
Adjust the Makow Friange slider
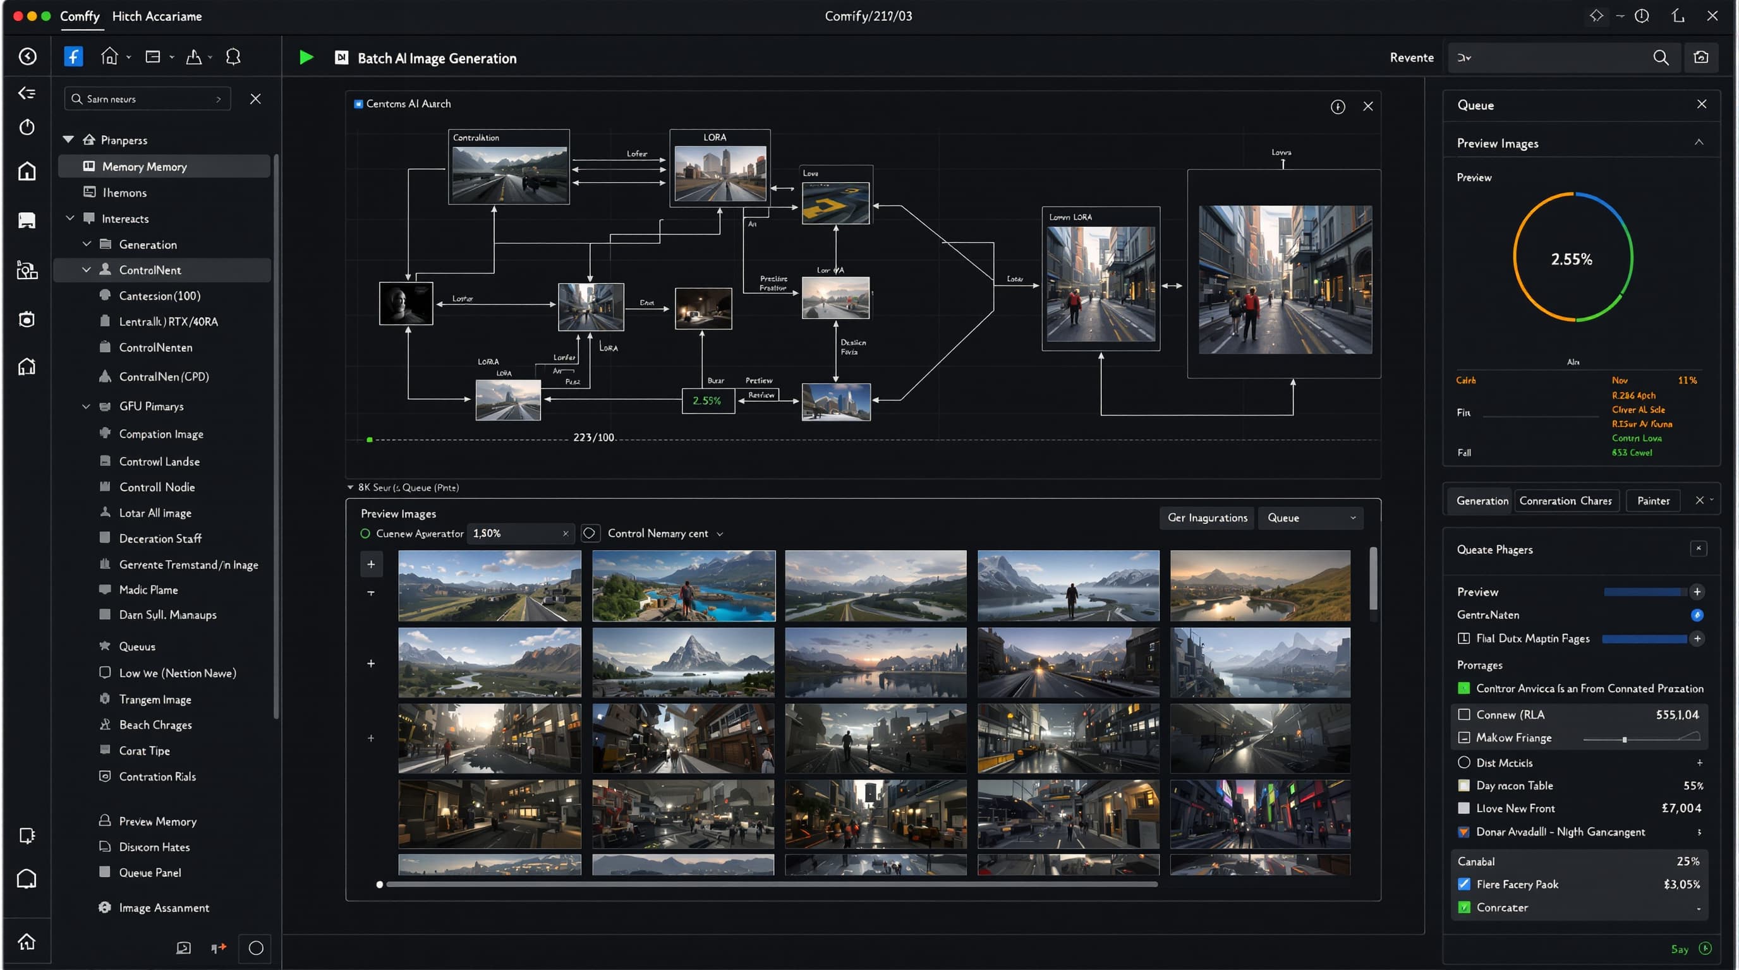(x=1624, y=739)
